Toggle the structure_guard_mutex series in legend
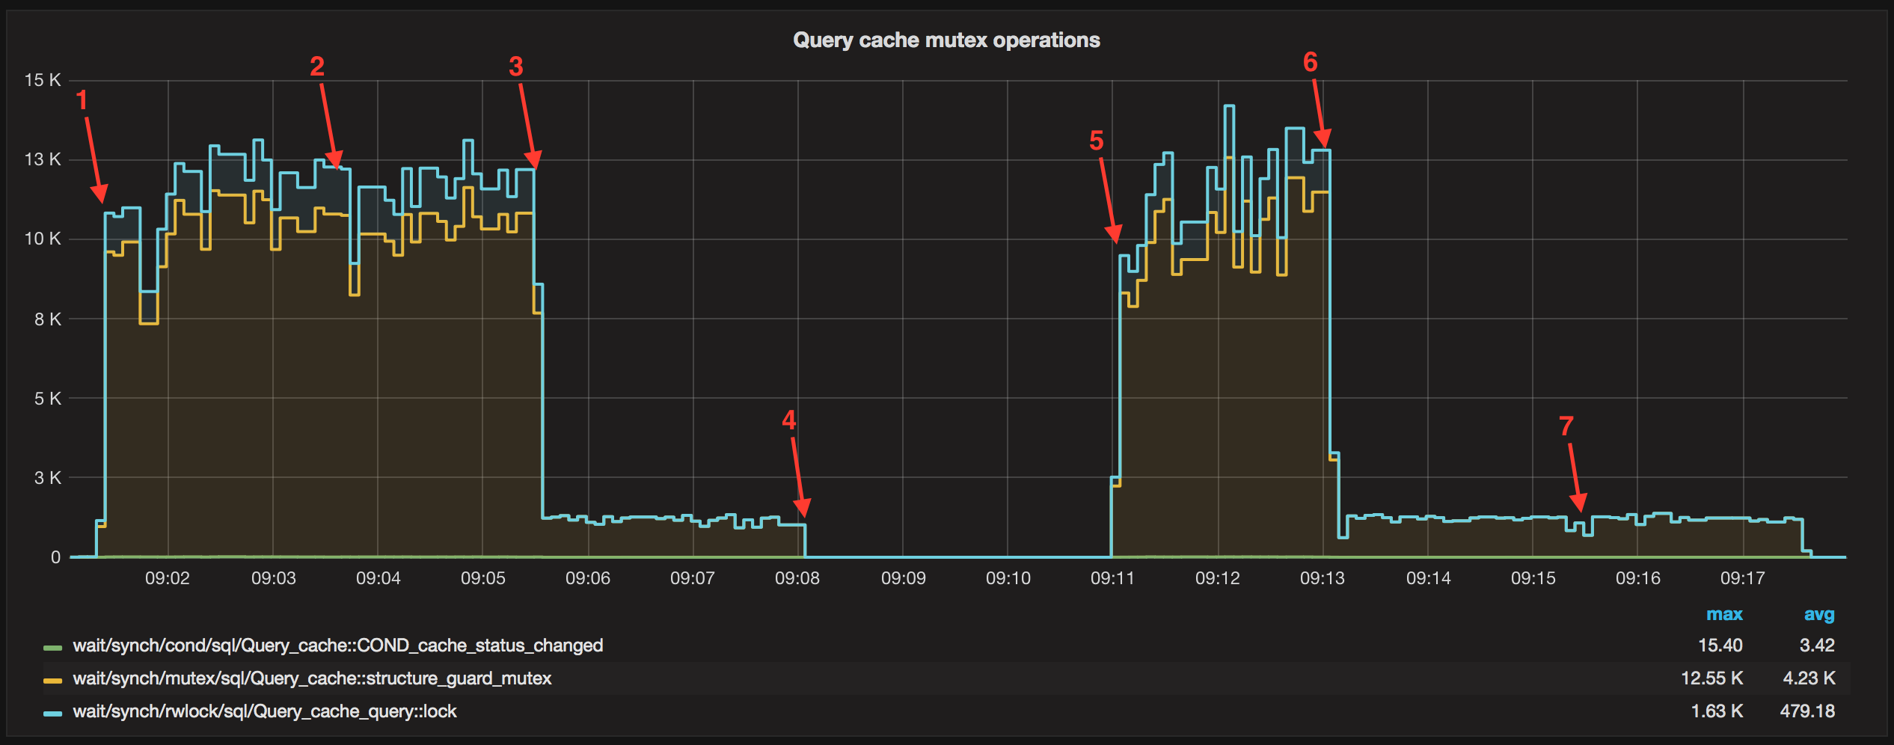This screenshot has width=1894, height=745. pyautogui.click(x=312, y=678)
